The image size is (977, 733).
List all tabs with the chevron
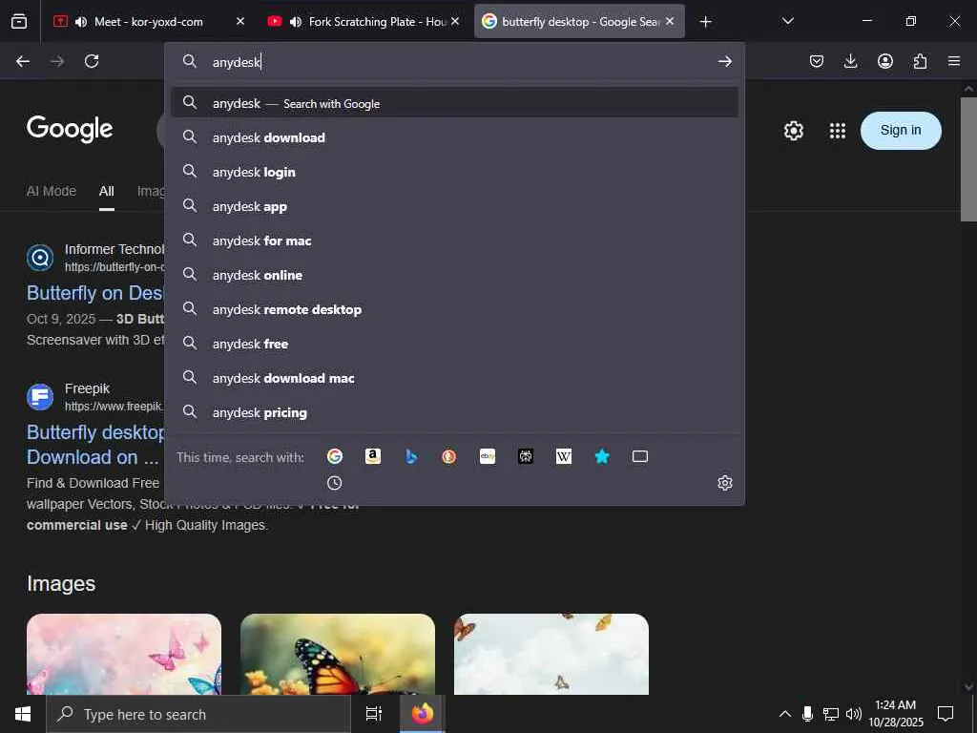tap(788, 21)
